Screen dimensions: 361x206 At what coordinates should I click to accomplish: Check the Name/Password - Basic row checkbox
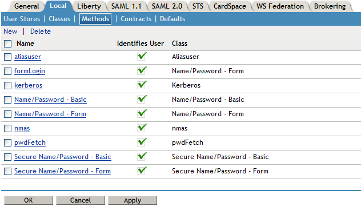pyautogui.click(x=7, y=100)
